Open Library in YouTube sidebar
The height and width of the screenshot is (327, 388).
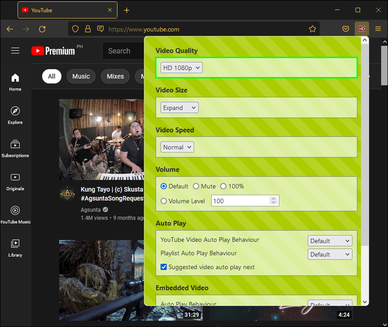[15, 248]
